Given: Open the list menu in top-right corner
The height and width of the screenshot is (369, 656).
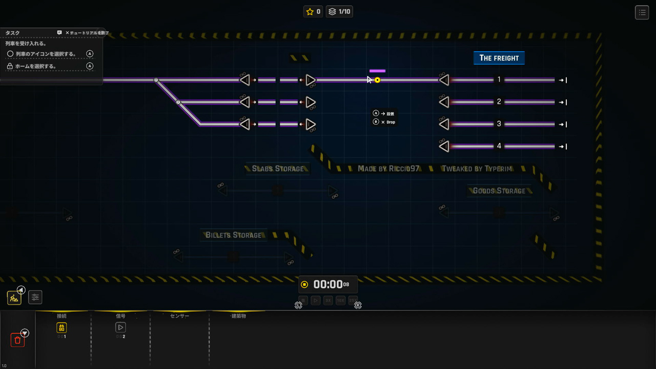Looking at the screenshot, I should click(642, 12).
